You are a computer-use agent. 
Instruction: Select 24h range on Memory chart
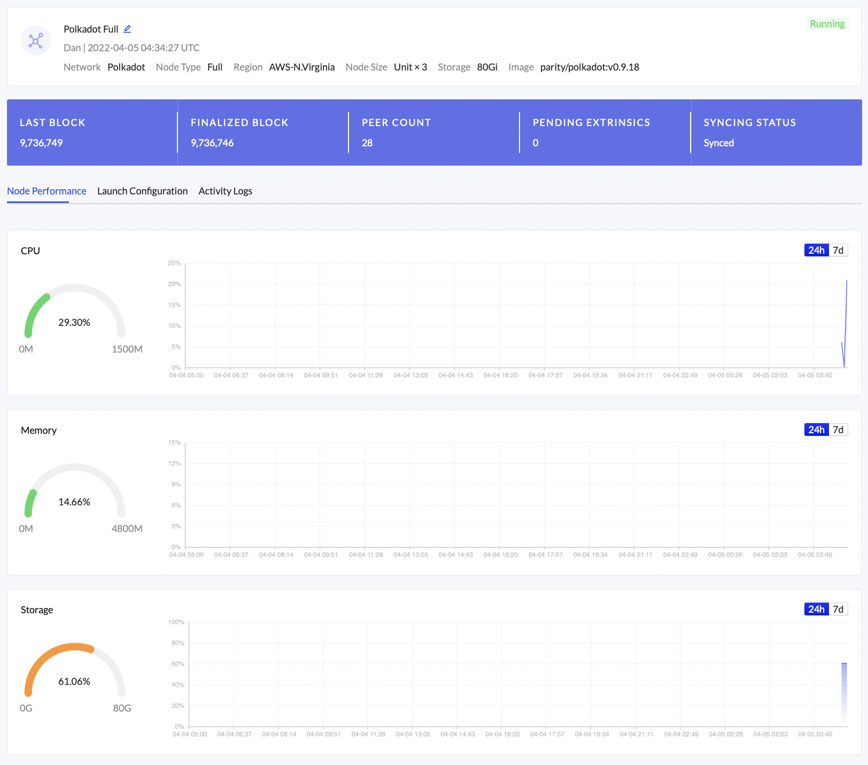tap(816, 430)
